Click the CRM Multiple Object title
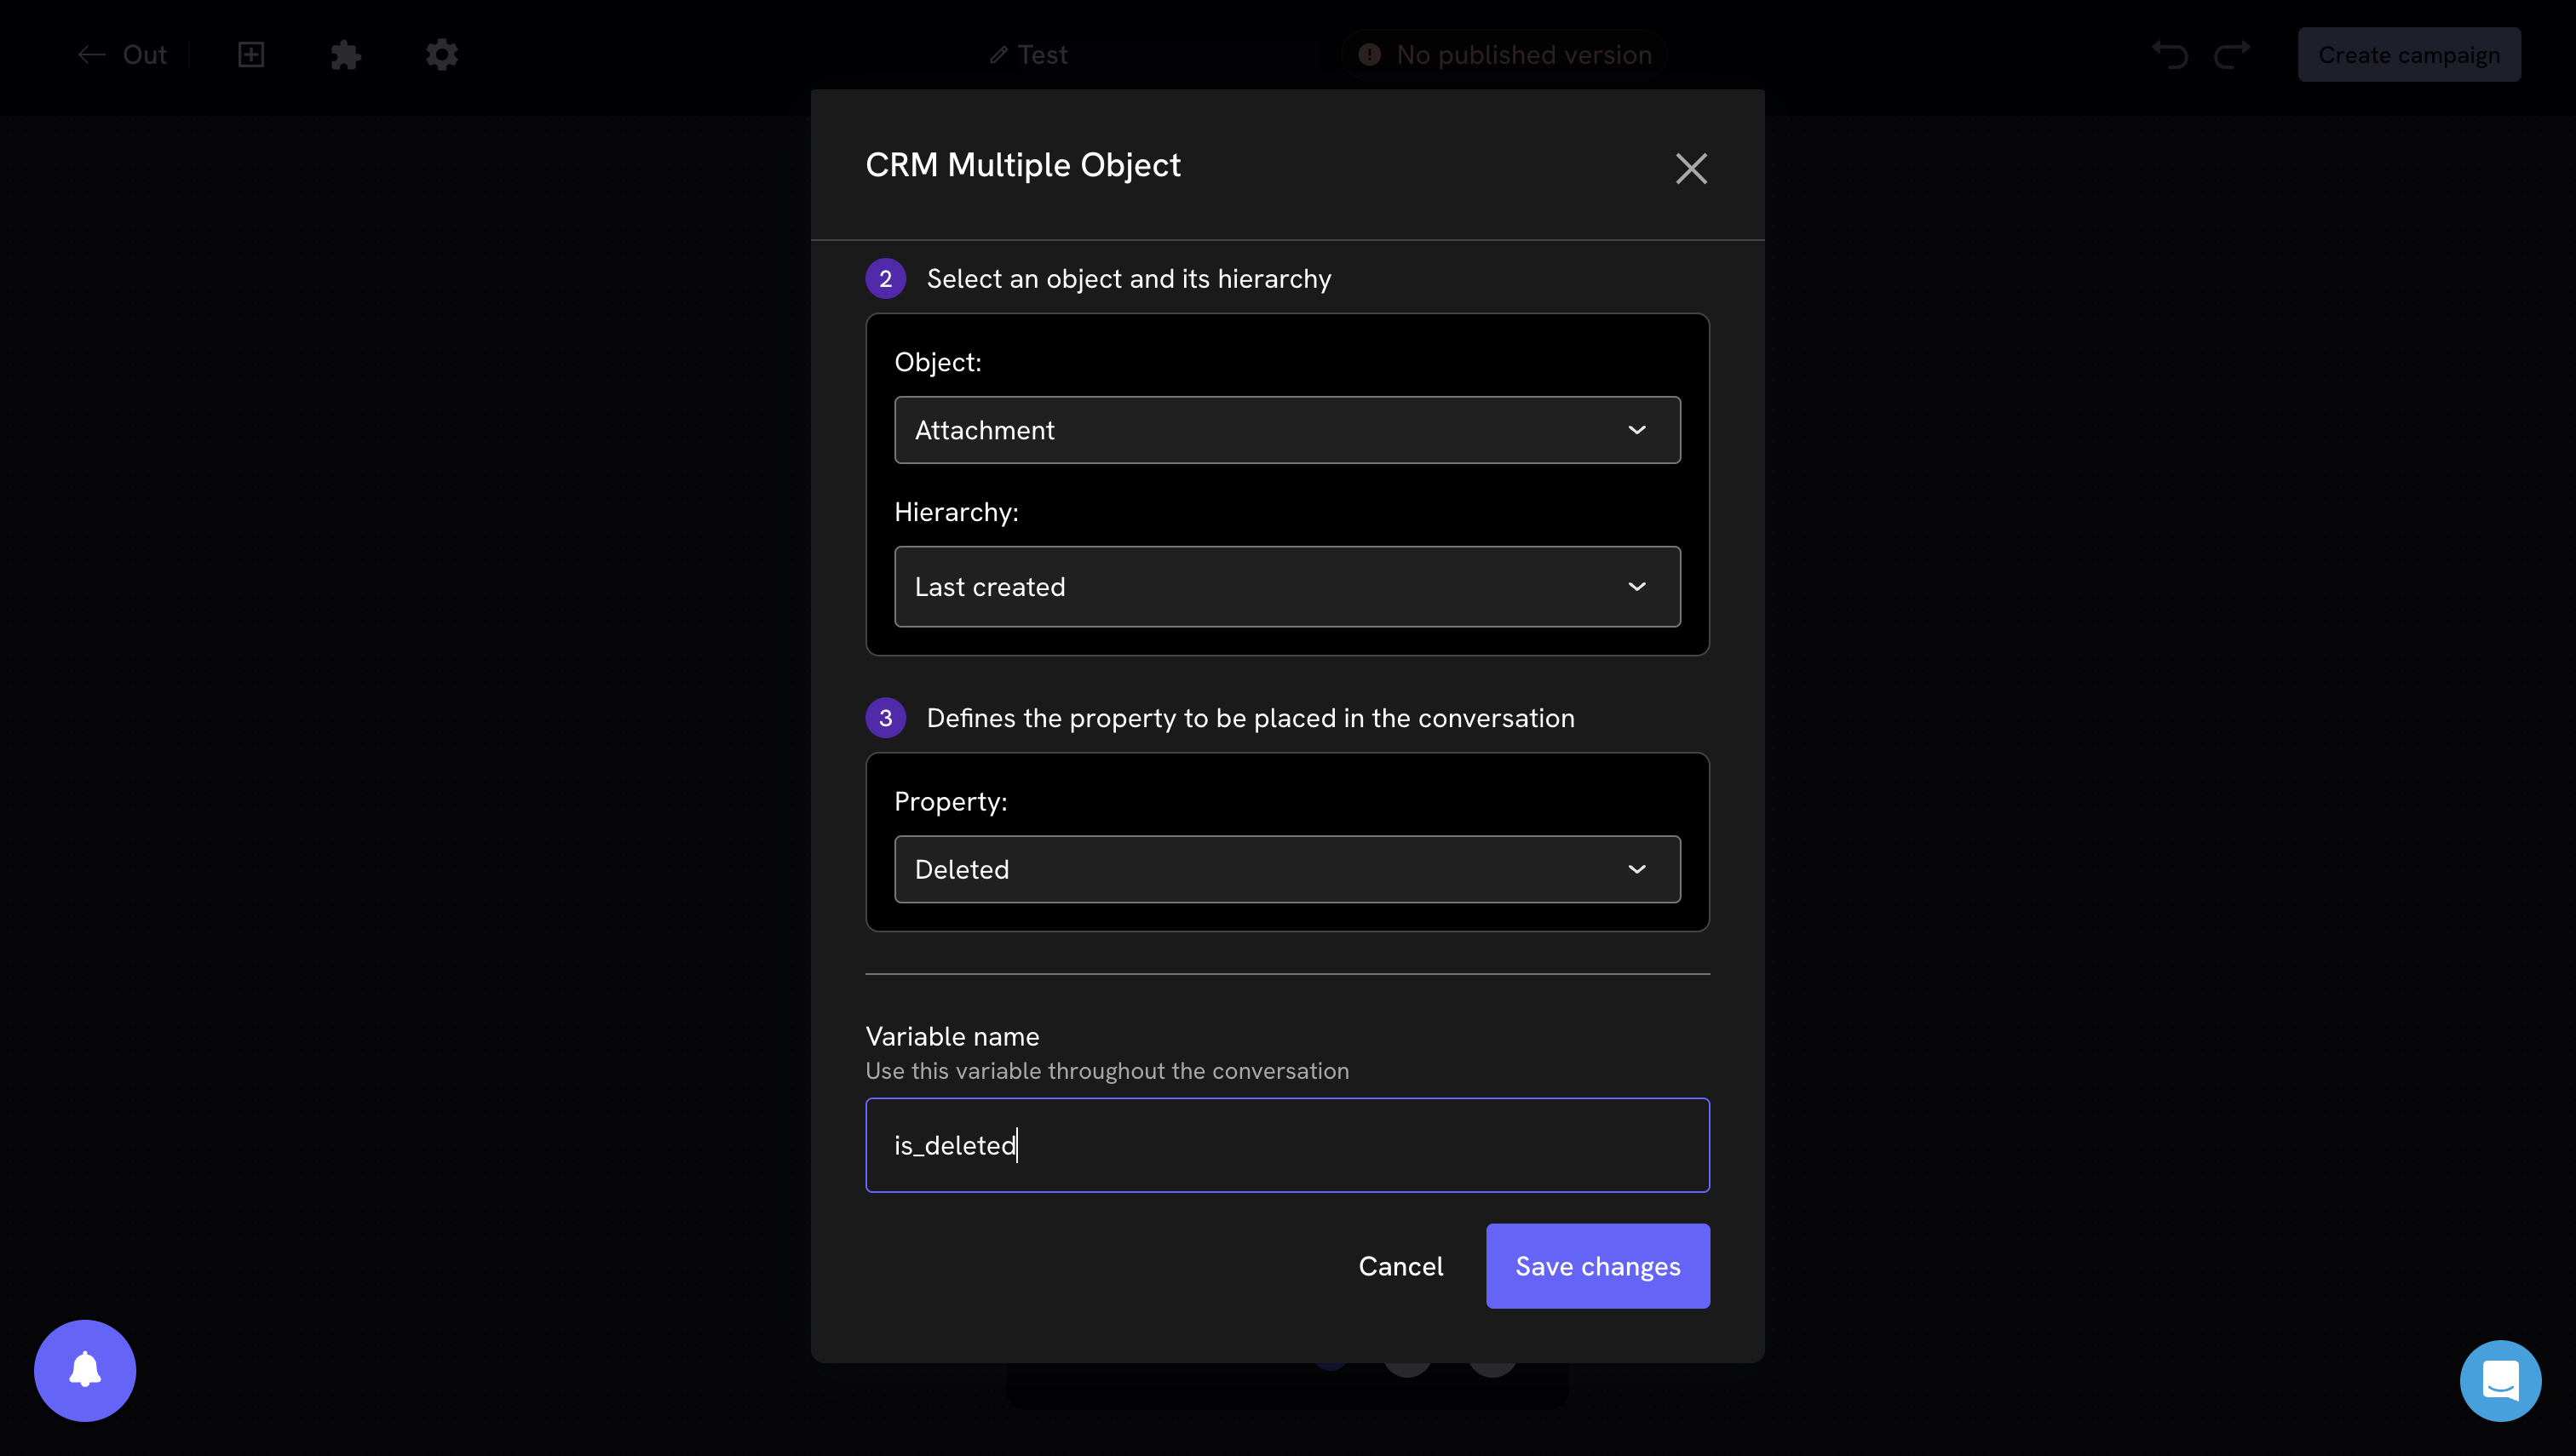 pos(1022,165)
